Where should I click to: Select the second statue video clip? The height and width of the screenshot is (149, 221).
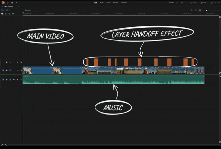point(67,71)
